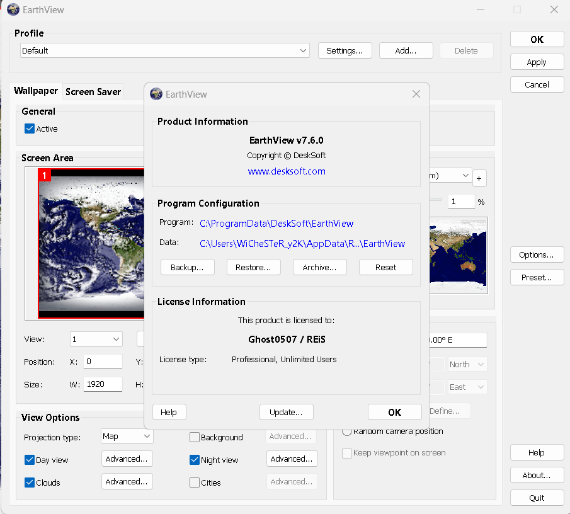This screenshot has height=514, width=570.
Task: Open Advanced... settings for Clouds
Action: click(127, 481)
